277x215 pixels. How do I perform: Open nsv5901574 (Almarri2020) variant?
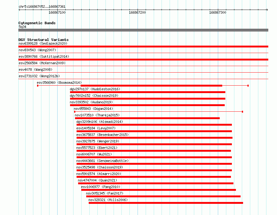click(99, 174)
